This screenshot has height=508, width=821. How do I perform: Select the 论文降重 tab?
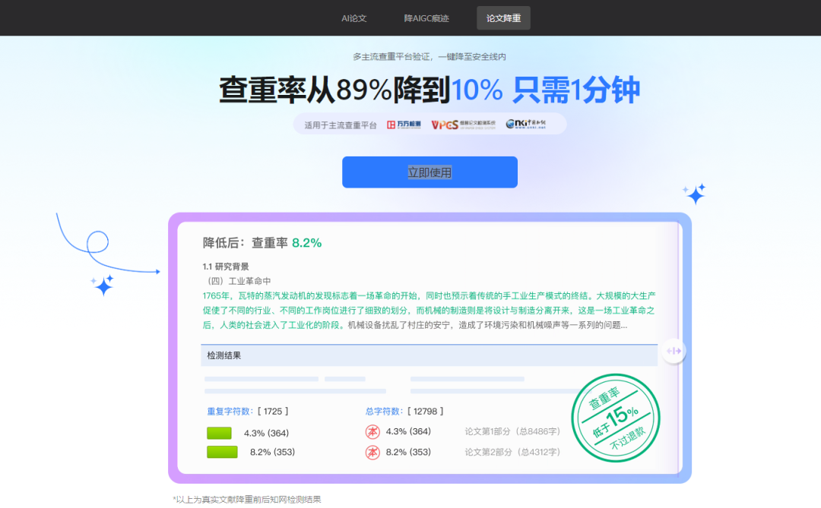[502, 18]
